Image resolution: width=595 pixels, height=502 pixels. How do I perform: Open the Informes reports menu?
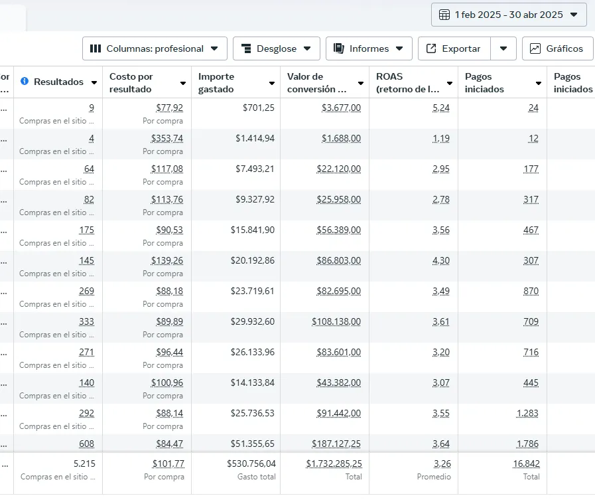point(369,48)
